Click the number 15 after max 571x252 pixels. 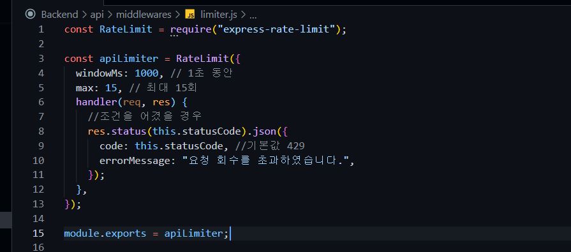[111, 87]
